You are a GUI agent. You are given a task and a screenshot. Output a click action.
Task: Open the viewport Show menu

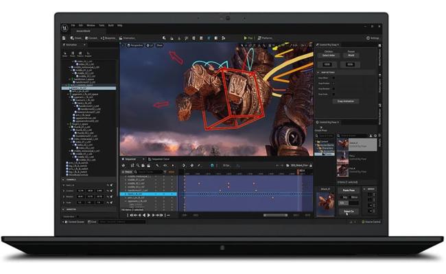point(160,45)
